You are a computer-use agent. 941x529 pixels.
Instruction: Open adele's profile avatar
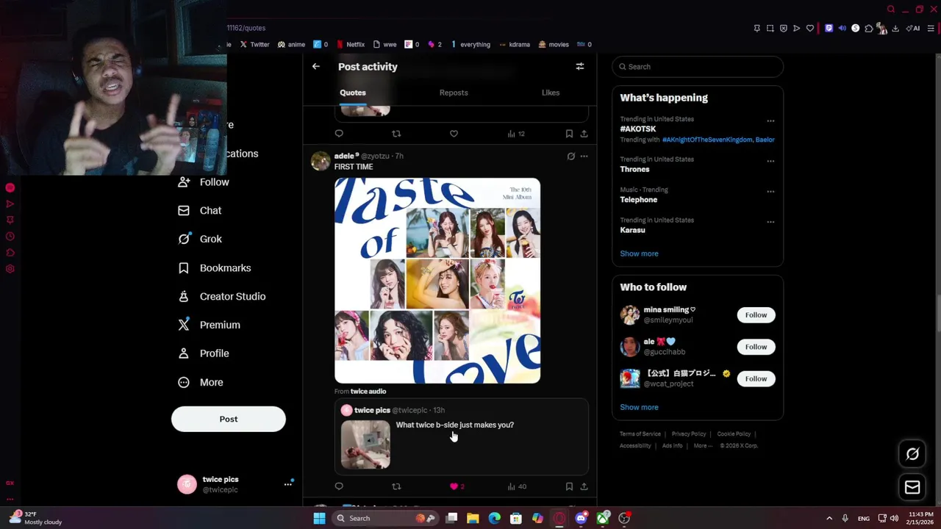click(321, 161)
